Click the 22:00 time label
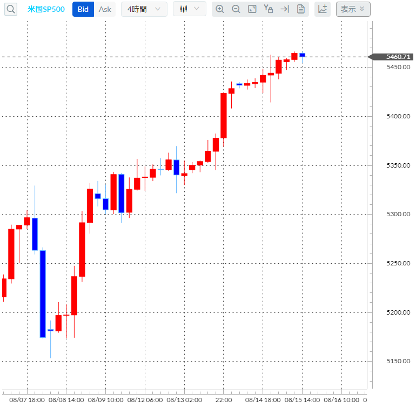The image size is (416, 407). pos(224,400)
